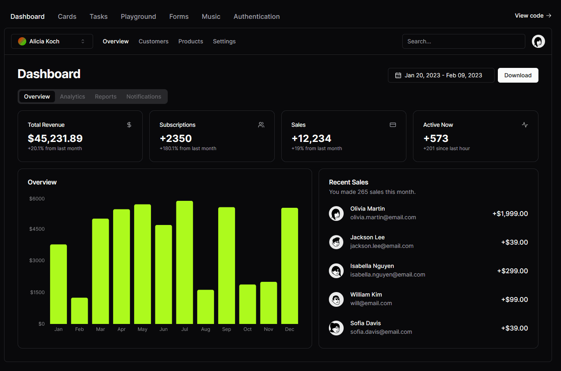
Task: Go to Customers in the navigation
Action: coord(153,41)
